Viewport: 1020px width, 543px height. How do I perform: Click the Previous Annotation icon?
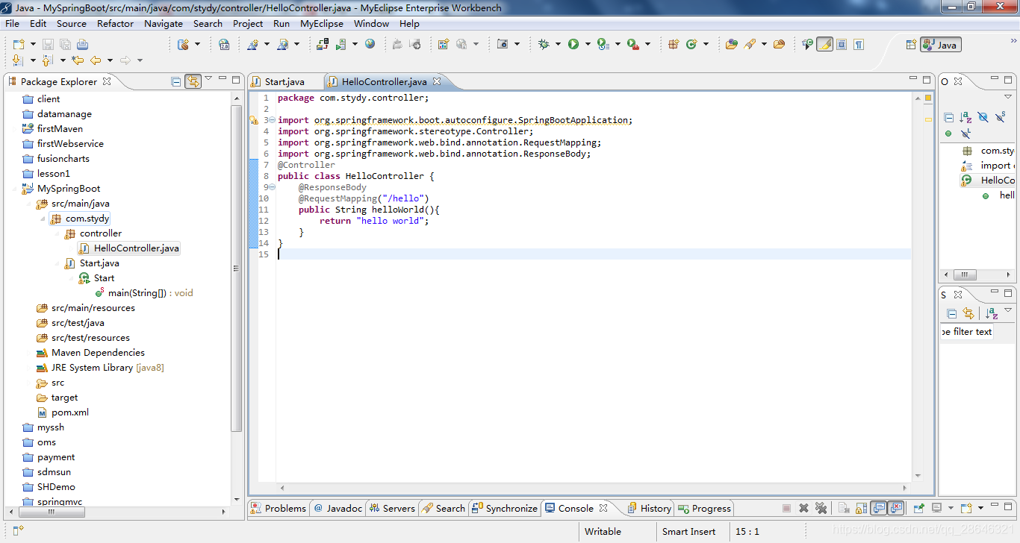pos(48,60)
